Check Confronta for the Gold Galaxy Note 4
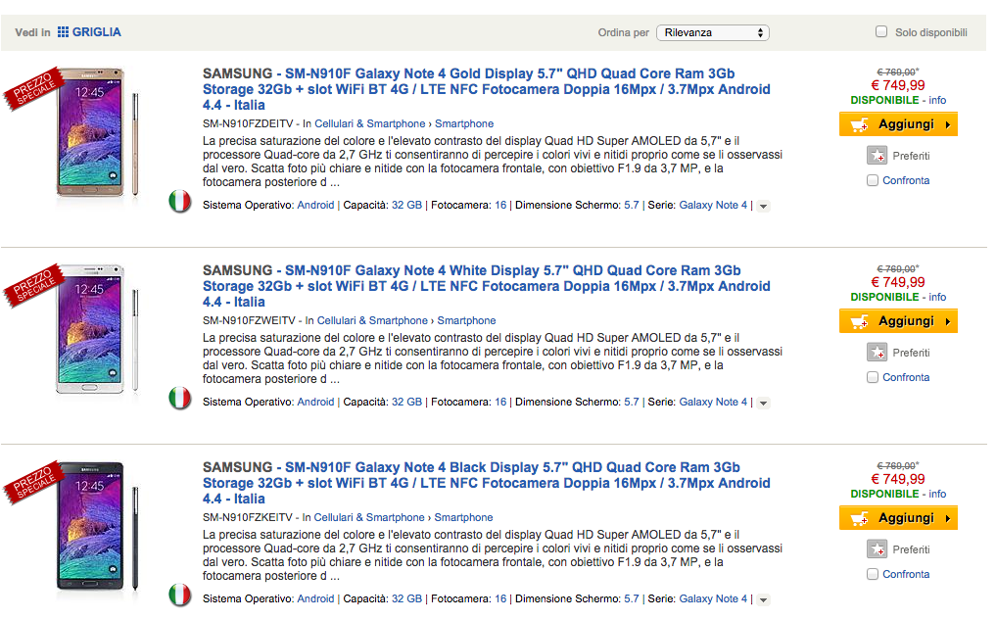This screenshot has width=996, height=620. [x=873, y=180]
